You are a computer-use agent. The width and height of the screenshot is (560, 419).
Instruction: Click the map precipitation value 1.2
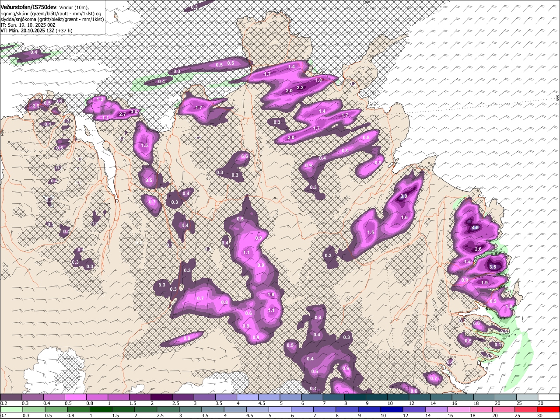[100, 100]
